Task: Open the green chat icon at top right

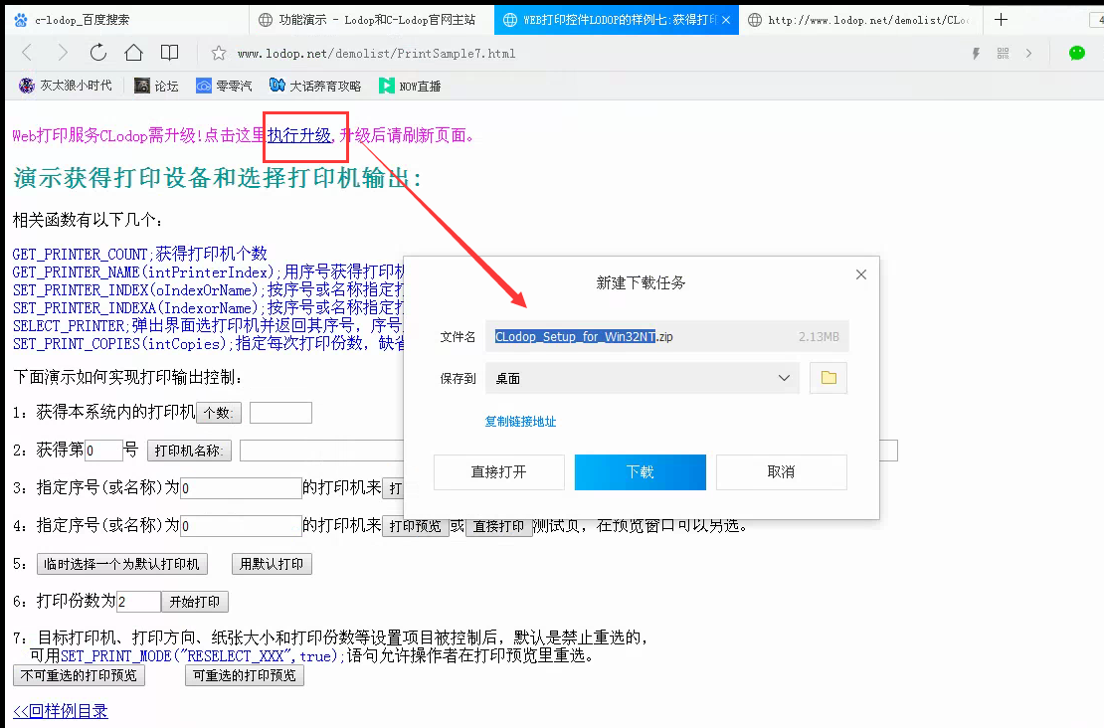Action: pyautogui.click(x=1075, y=54)
